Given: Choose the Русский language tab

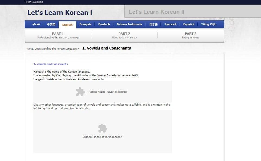Looking at the screenshot, I should (x=170, y=24).
